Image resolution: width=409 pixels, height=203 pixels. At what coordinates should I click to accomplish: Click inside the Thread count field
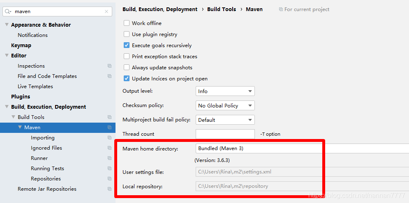(225, 134)
